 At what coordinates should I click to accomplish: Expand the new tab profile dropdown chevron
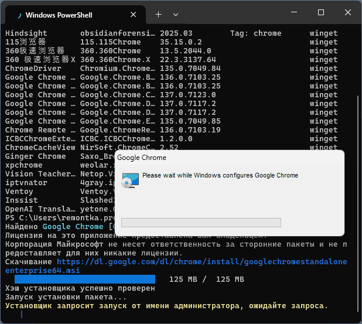click(x=176, y=15)
